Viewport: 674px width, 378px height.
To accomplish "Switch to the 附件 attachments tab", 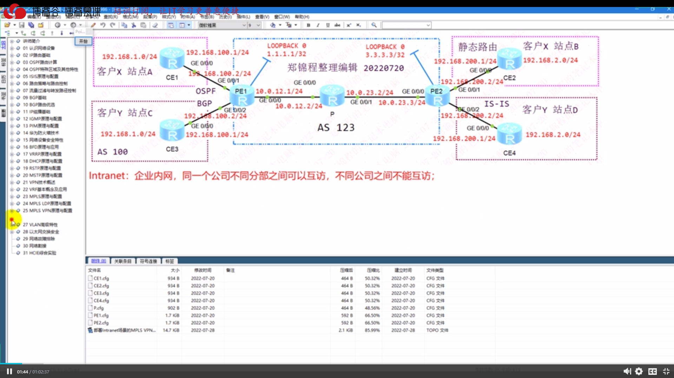I will point(98,261).
